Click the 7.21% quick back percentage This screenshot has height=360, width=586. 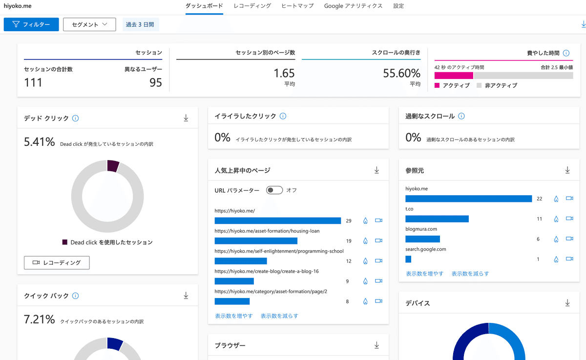40,320
